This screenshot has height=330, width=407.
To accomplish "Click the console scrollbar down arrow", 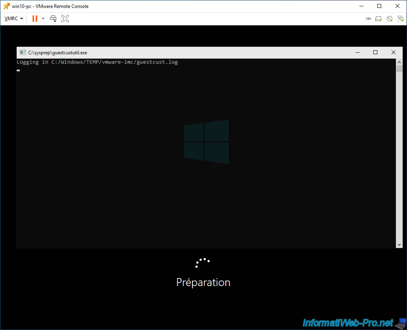I will [x=399, y=245].
